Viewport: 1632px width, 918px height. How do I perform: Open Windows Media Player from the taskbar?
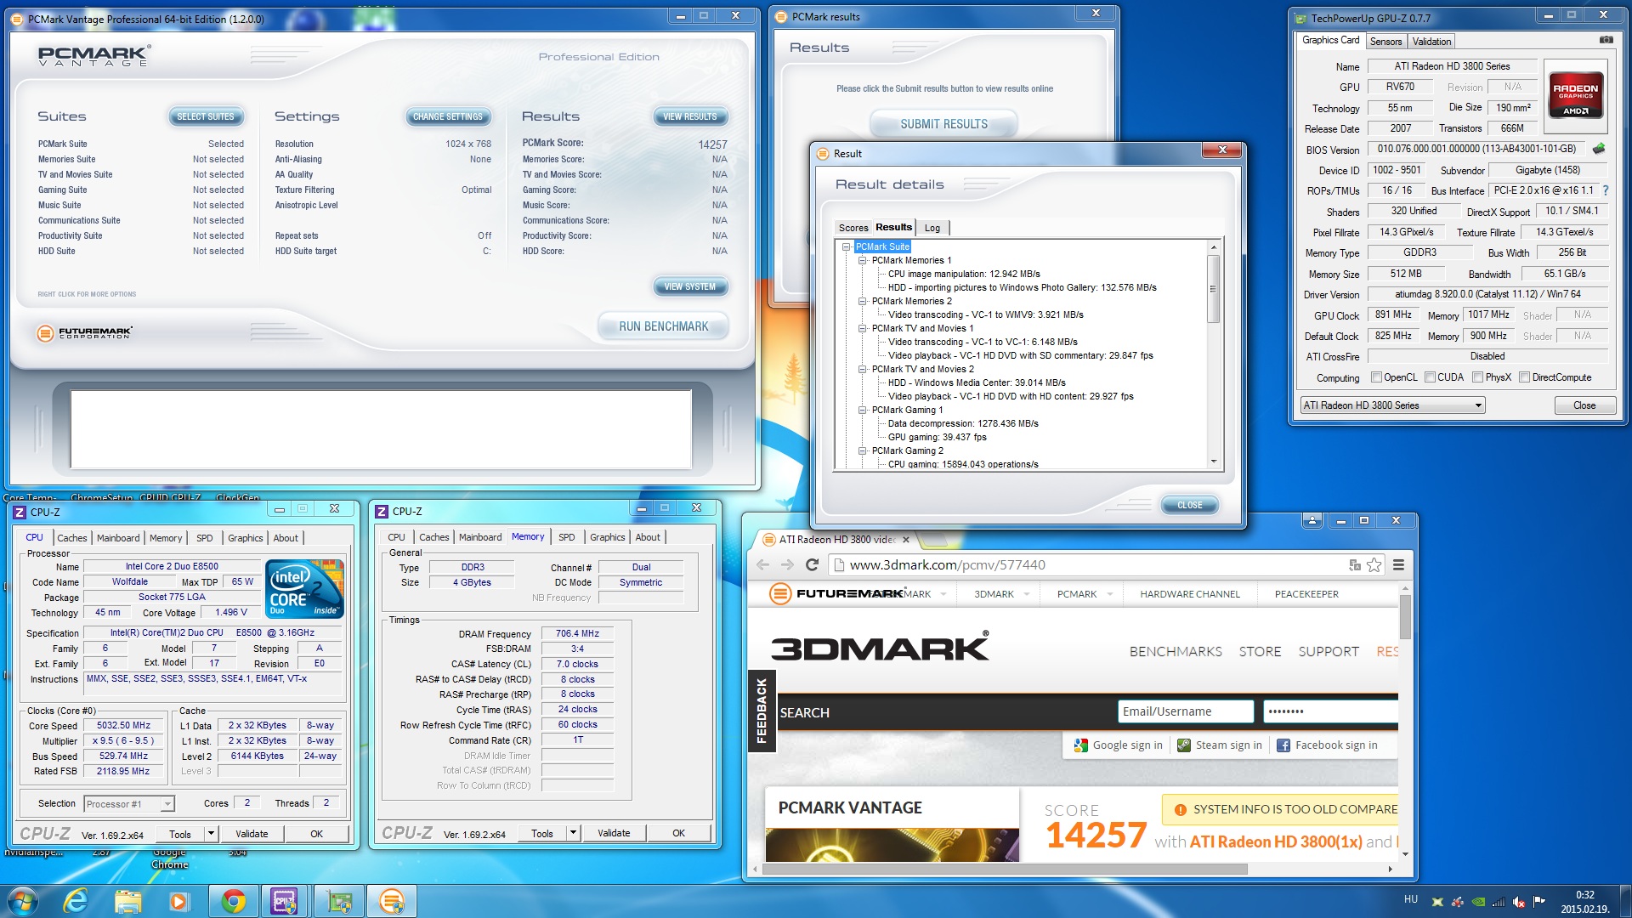178,901
